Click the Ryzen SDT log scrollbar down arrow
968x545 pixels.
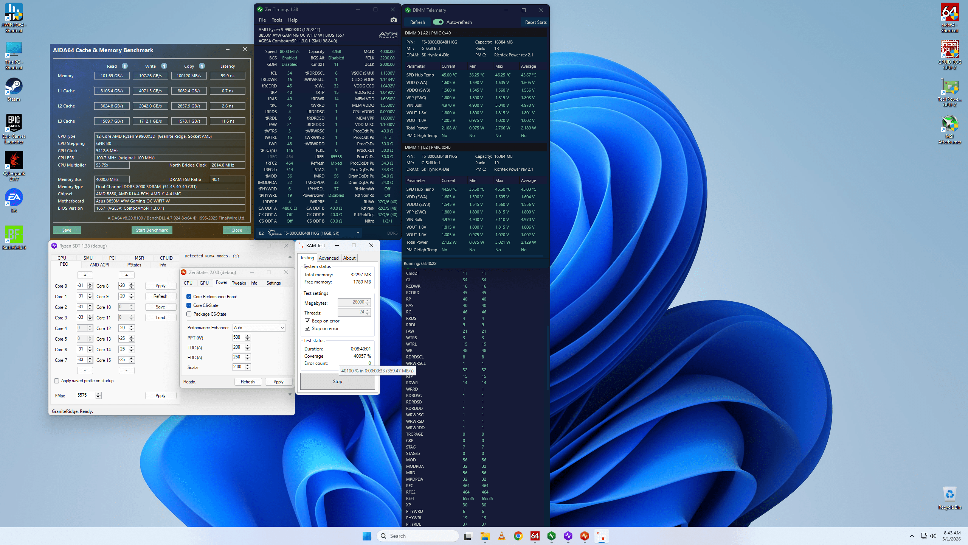(x=290, y=394)
